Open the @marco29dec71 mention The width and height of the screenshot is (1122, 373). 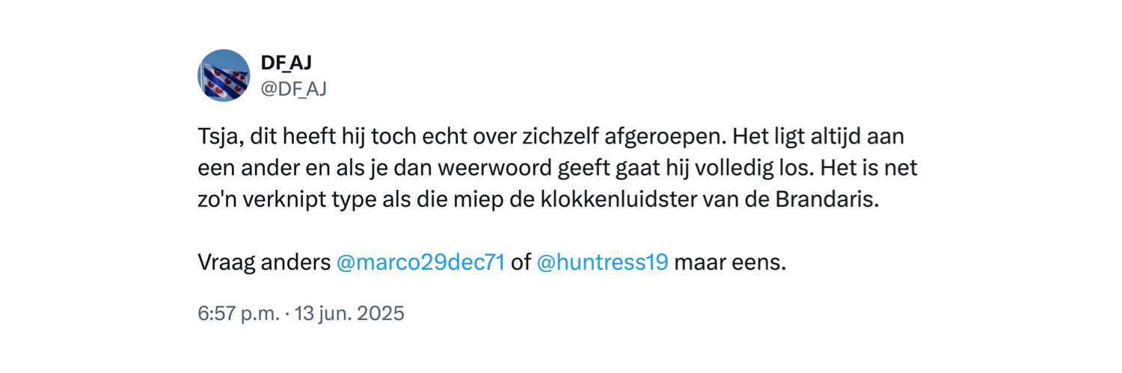pyautogui.click(x=421, y=263)
